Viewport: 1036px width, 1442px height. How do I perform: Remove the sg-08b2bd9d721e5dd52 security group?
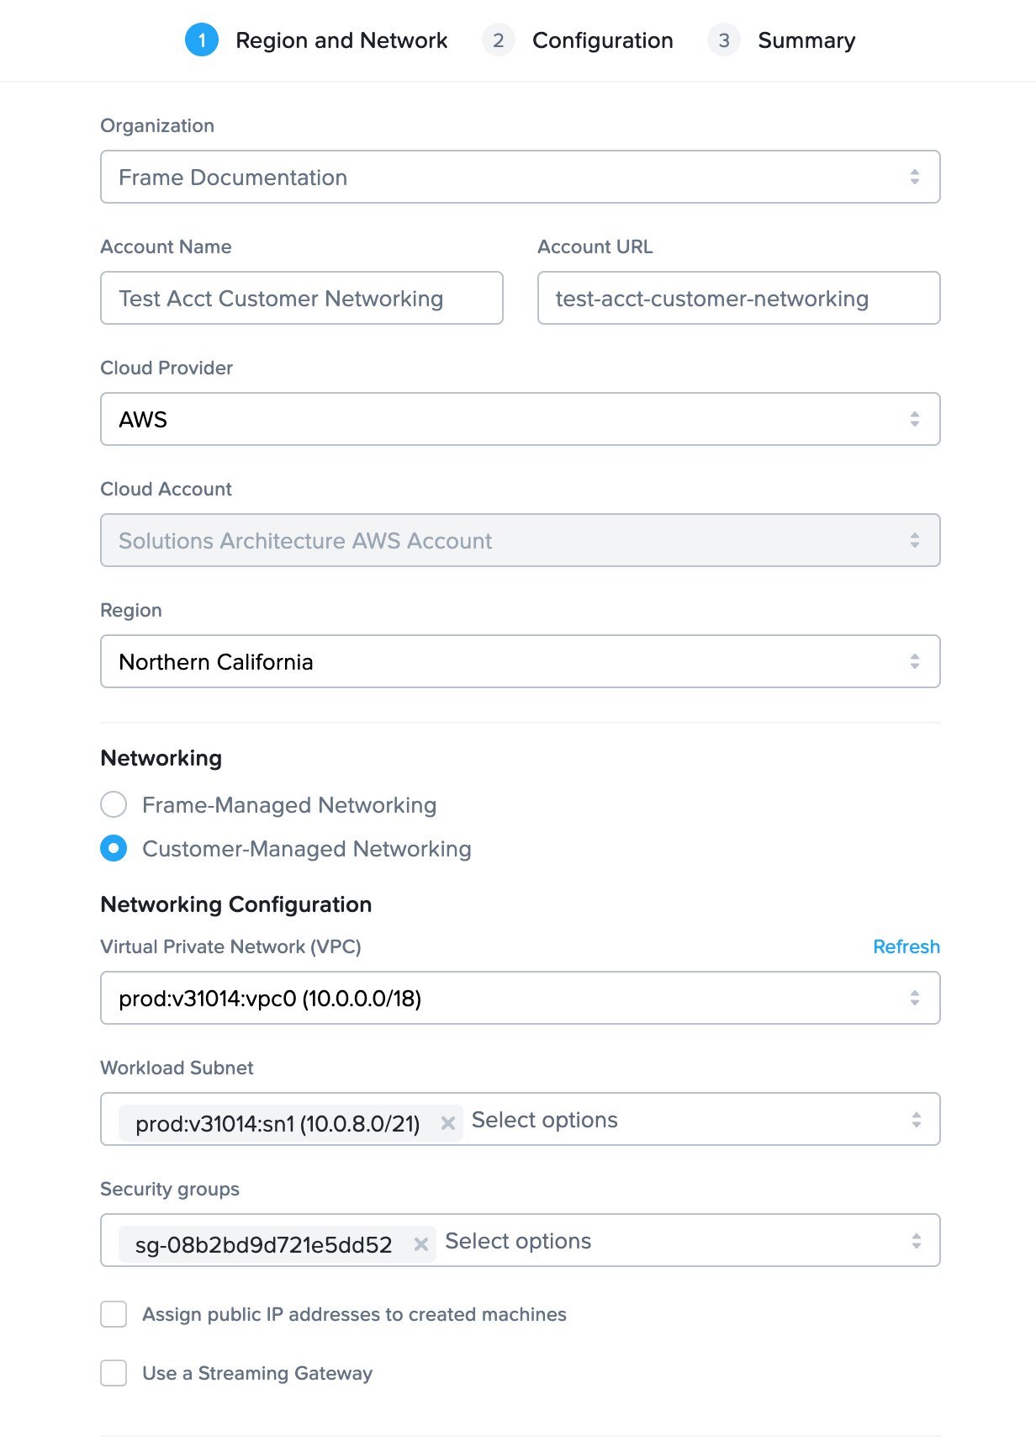click(x=421, y=1243)
